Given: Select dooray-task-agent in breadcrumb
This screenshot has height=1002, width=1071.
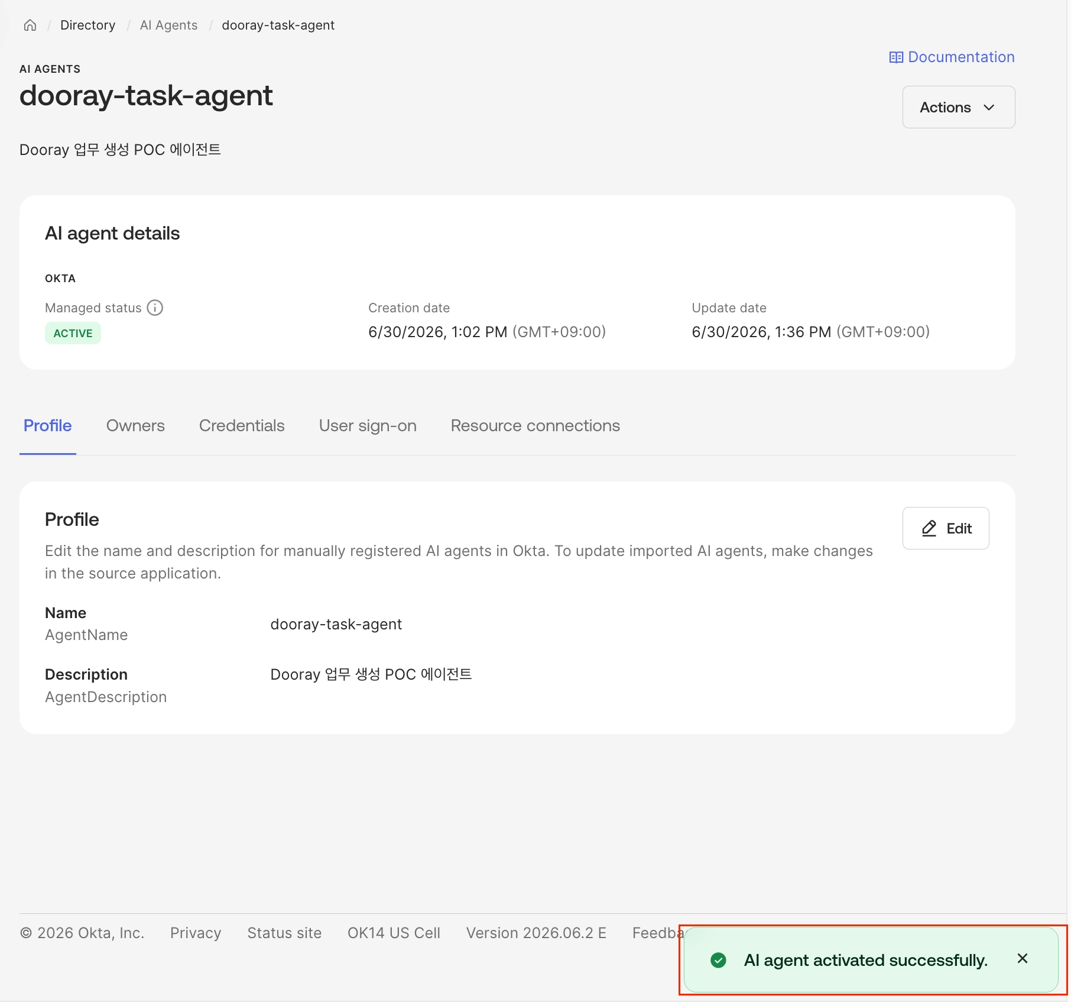Looking at the screenshot, I should [x=278, y=25].
